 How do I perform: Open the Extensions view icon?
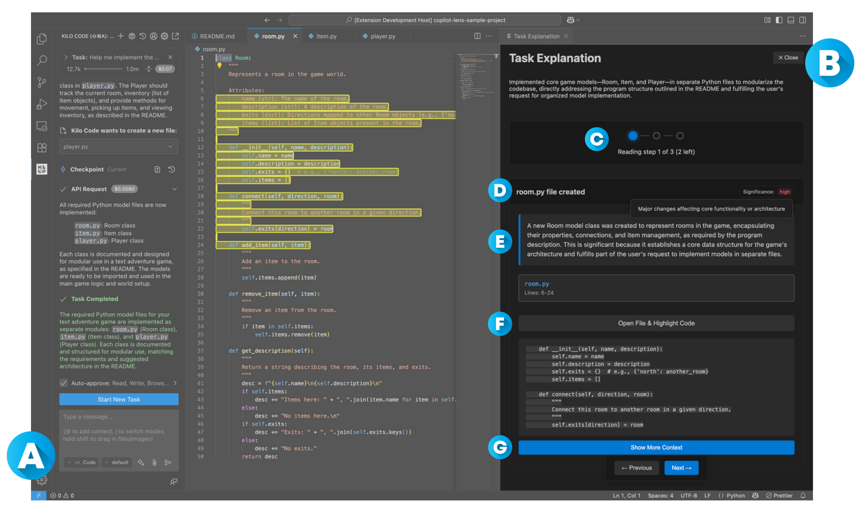(42, 148)
